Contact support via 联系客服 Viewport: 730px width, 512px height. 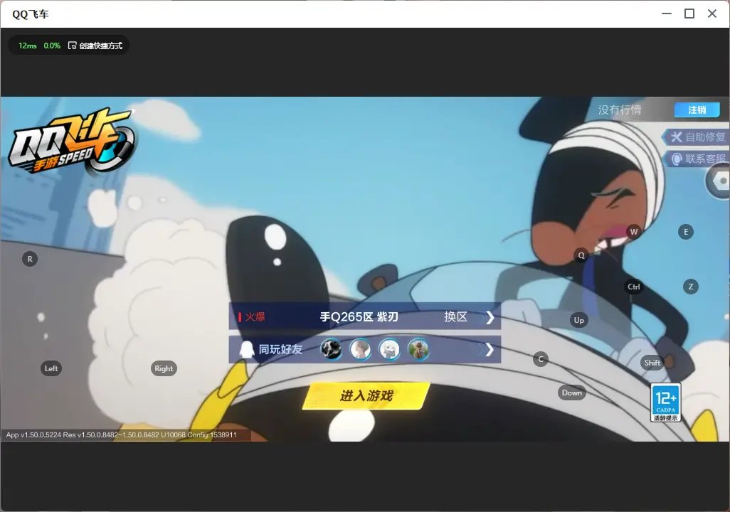coord(697,159)
